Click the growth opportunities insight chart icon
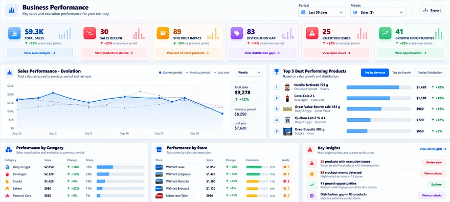Image resolution: width=450 pixels, height=202 pixels. (x=311, y=185)
